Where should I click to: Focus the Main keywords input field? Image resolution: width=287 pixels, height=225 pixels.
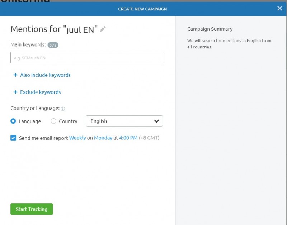point(87,58)
